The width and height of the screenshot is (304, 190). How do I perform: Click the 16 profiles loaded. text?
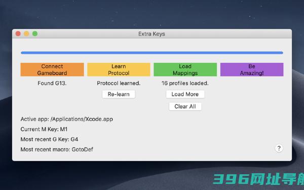click(x=185, y=83)
